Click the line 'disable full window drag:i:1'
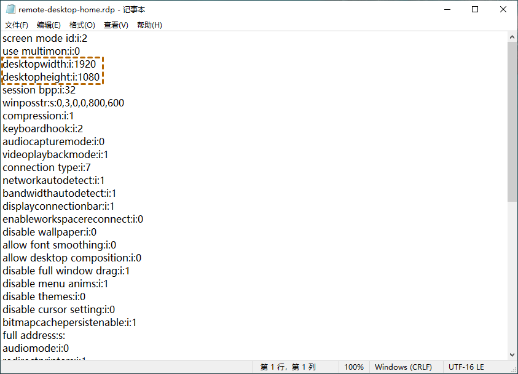The image size is (518, 374). point(66,271)
